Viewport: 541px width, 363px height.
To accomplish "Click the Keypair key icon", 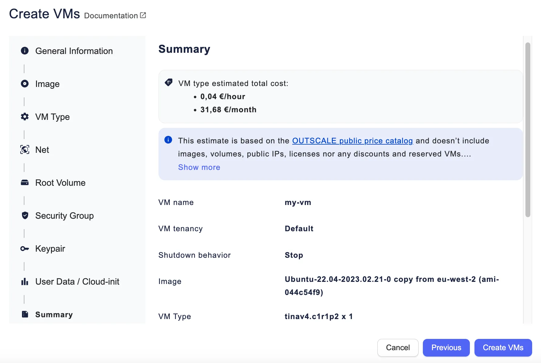I will (x=25, y=249).
